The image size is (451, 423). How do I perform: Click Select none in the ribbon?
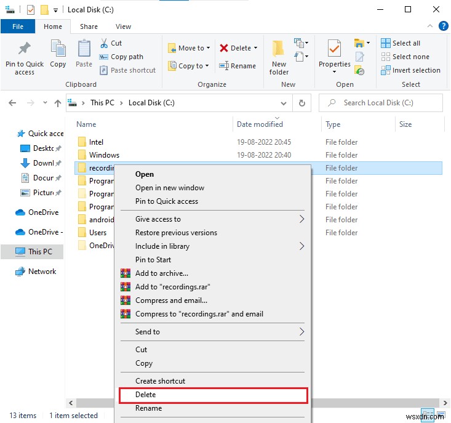[405, 57]
